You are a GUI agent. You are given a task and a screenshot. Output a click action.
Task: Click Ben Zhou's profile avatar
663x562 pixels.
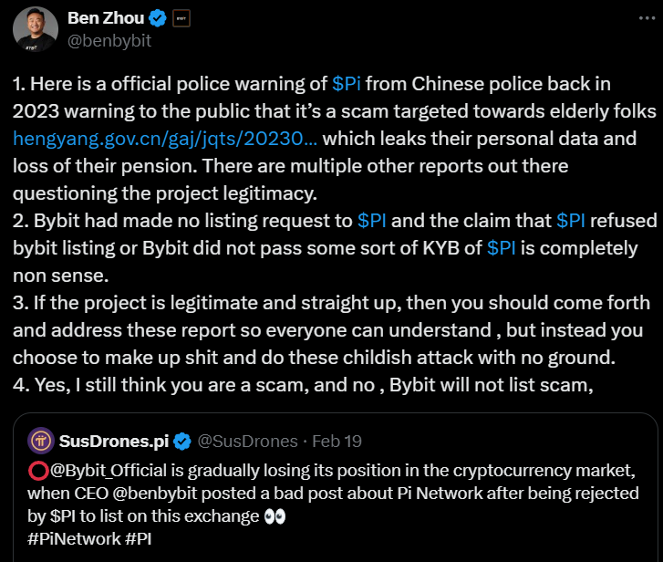click(36, 29)
